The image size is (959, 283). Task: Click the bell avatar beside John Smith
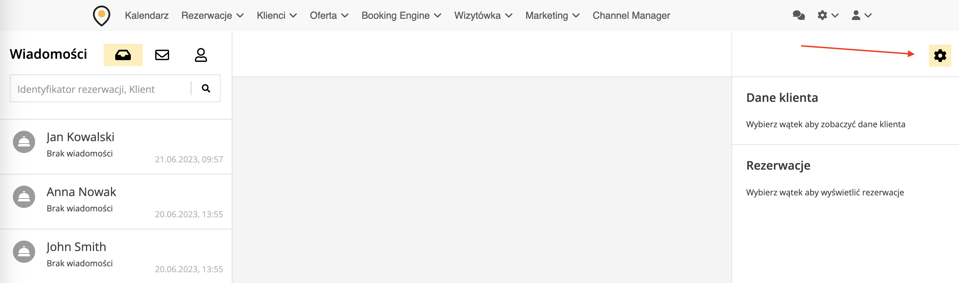[x=24, y=252]
